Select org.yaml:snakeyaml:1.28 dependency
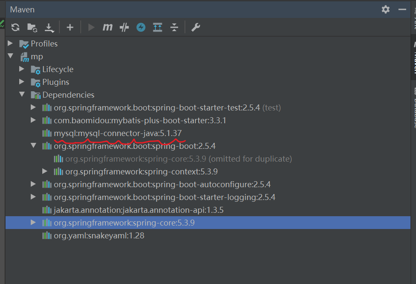Screen dimensions: 416x284 208,235
